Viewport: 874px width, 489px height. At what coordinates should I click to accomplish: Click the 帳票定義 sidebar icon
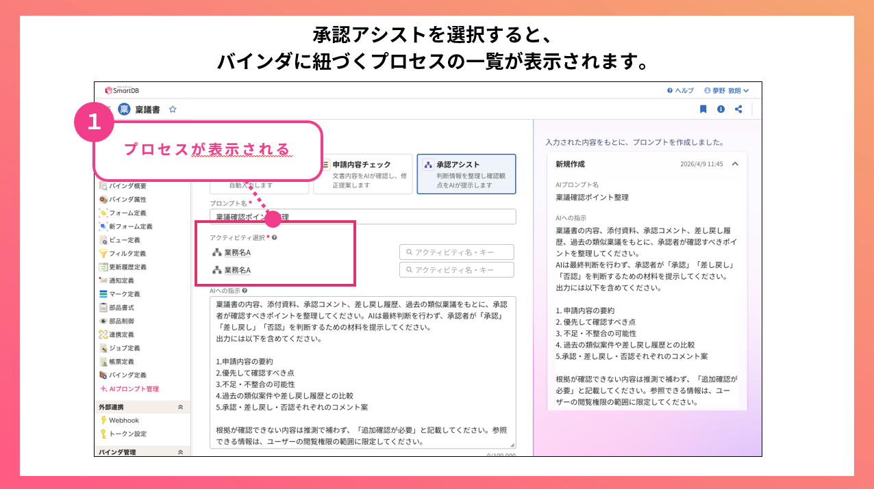[103, 362]
